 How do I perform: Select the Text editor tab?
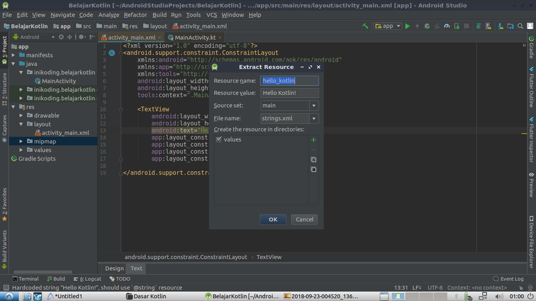(137, 268)
